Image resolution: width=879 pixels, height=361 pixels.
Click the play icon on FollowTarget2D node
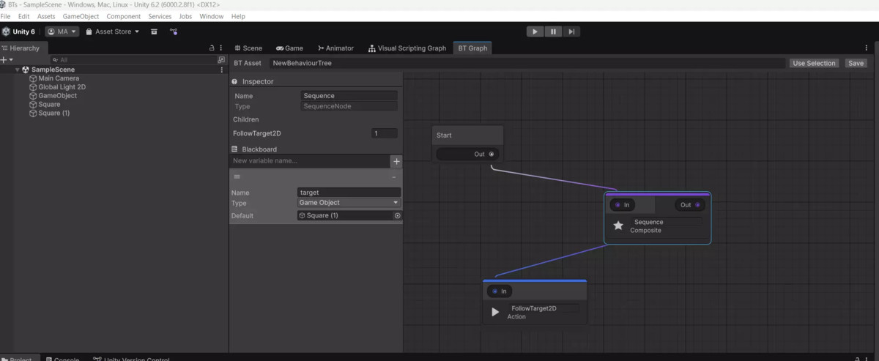pos(495,312)
